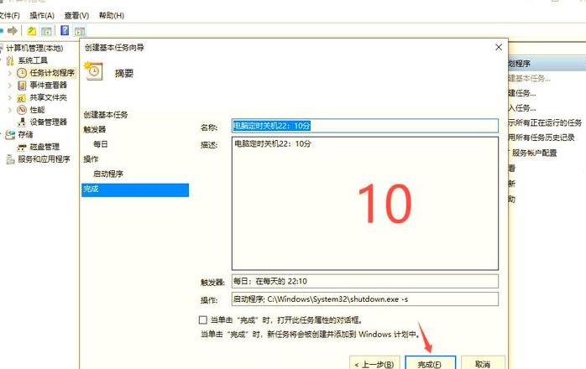Click the Event Viewer icon in tree
The width and height of the screenshot is (586, 369).
(22, 86)
